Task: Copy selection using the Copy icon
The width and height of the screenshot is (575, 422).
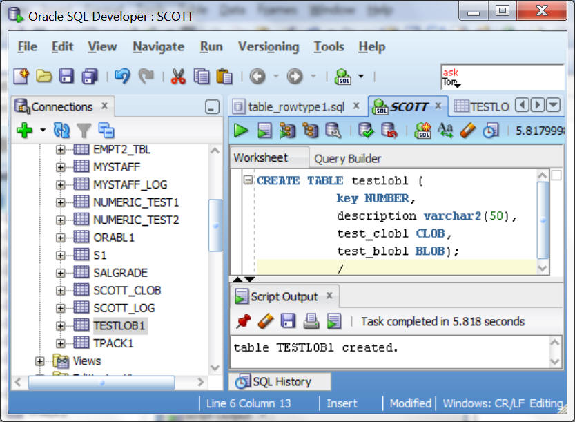Action: 202,77
